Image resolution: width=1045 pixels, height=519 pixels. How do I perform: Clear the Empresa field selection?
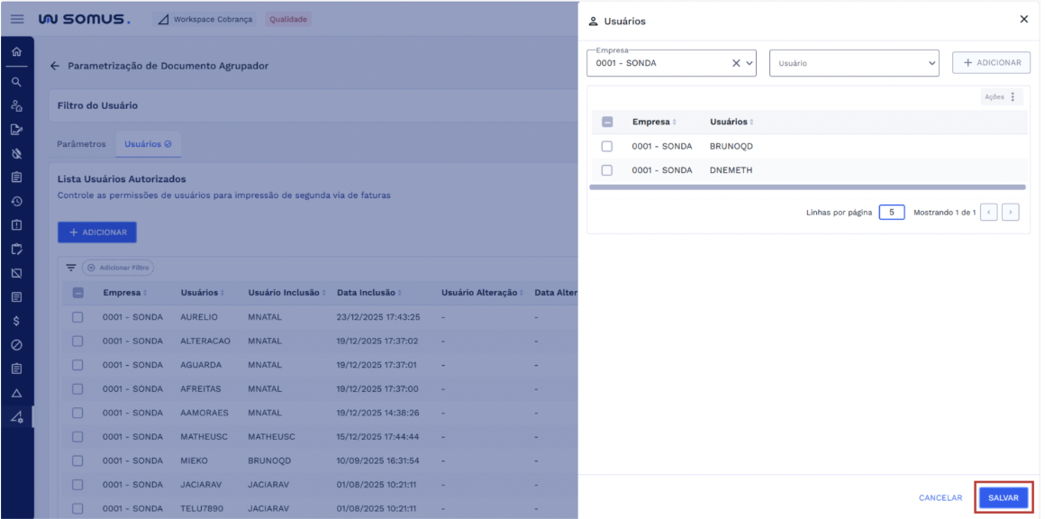(x=735, y=63)
